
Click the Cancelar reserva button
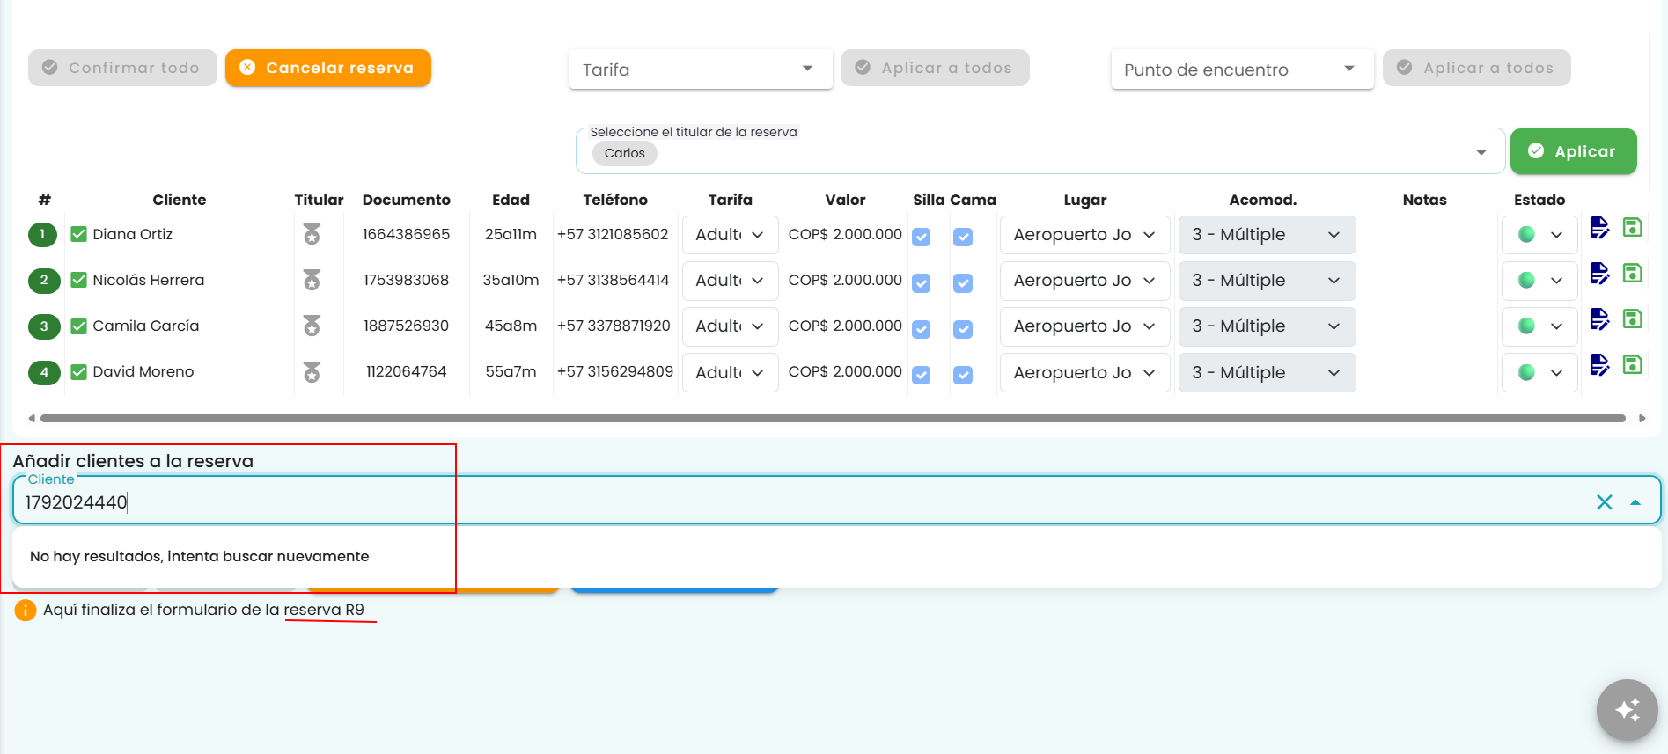point(327,68)
